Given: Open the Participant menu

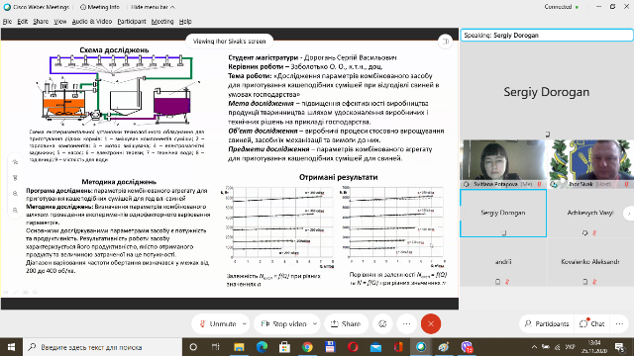Looking at the screenshot, I should (x=132, y=22).
